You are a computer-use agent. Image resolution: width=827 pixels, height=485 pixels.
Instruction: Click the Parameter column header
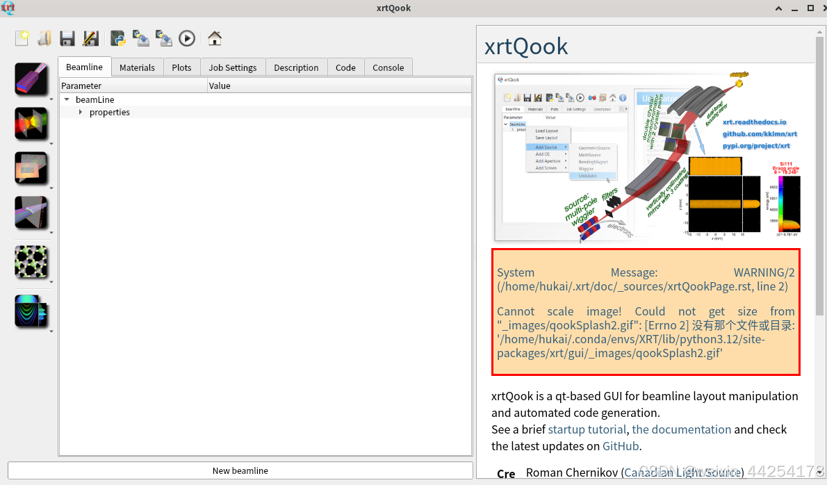click(133, 85)
